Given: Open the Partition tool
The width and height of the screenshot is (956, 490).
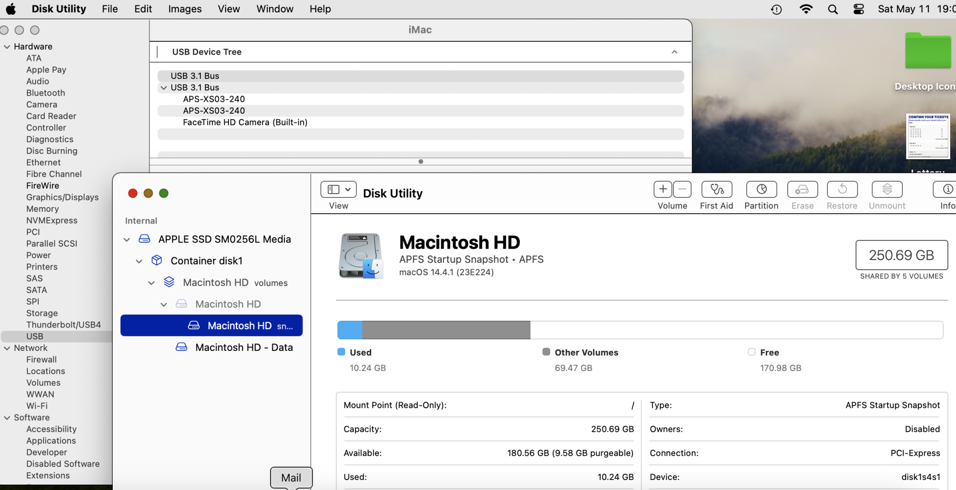Looking at the screenshot, I should click(x=761, y=189).
